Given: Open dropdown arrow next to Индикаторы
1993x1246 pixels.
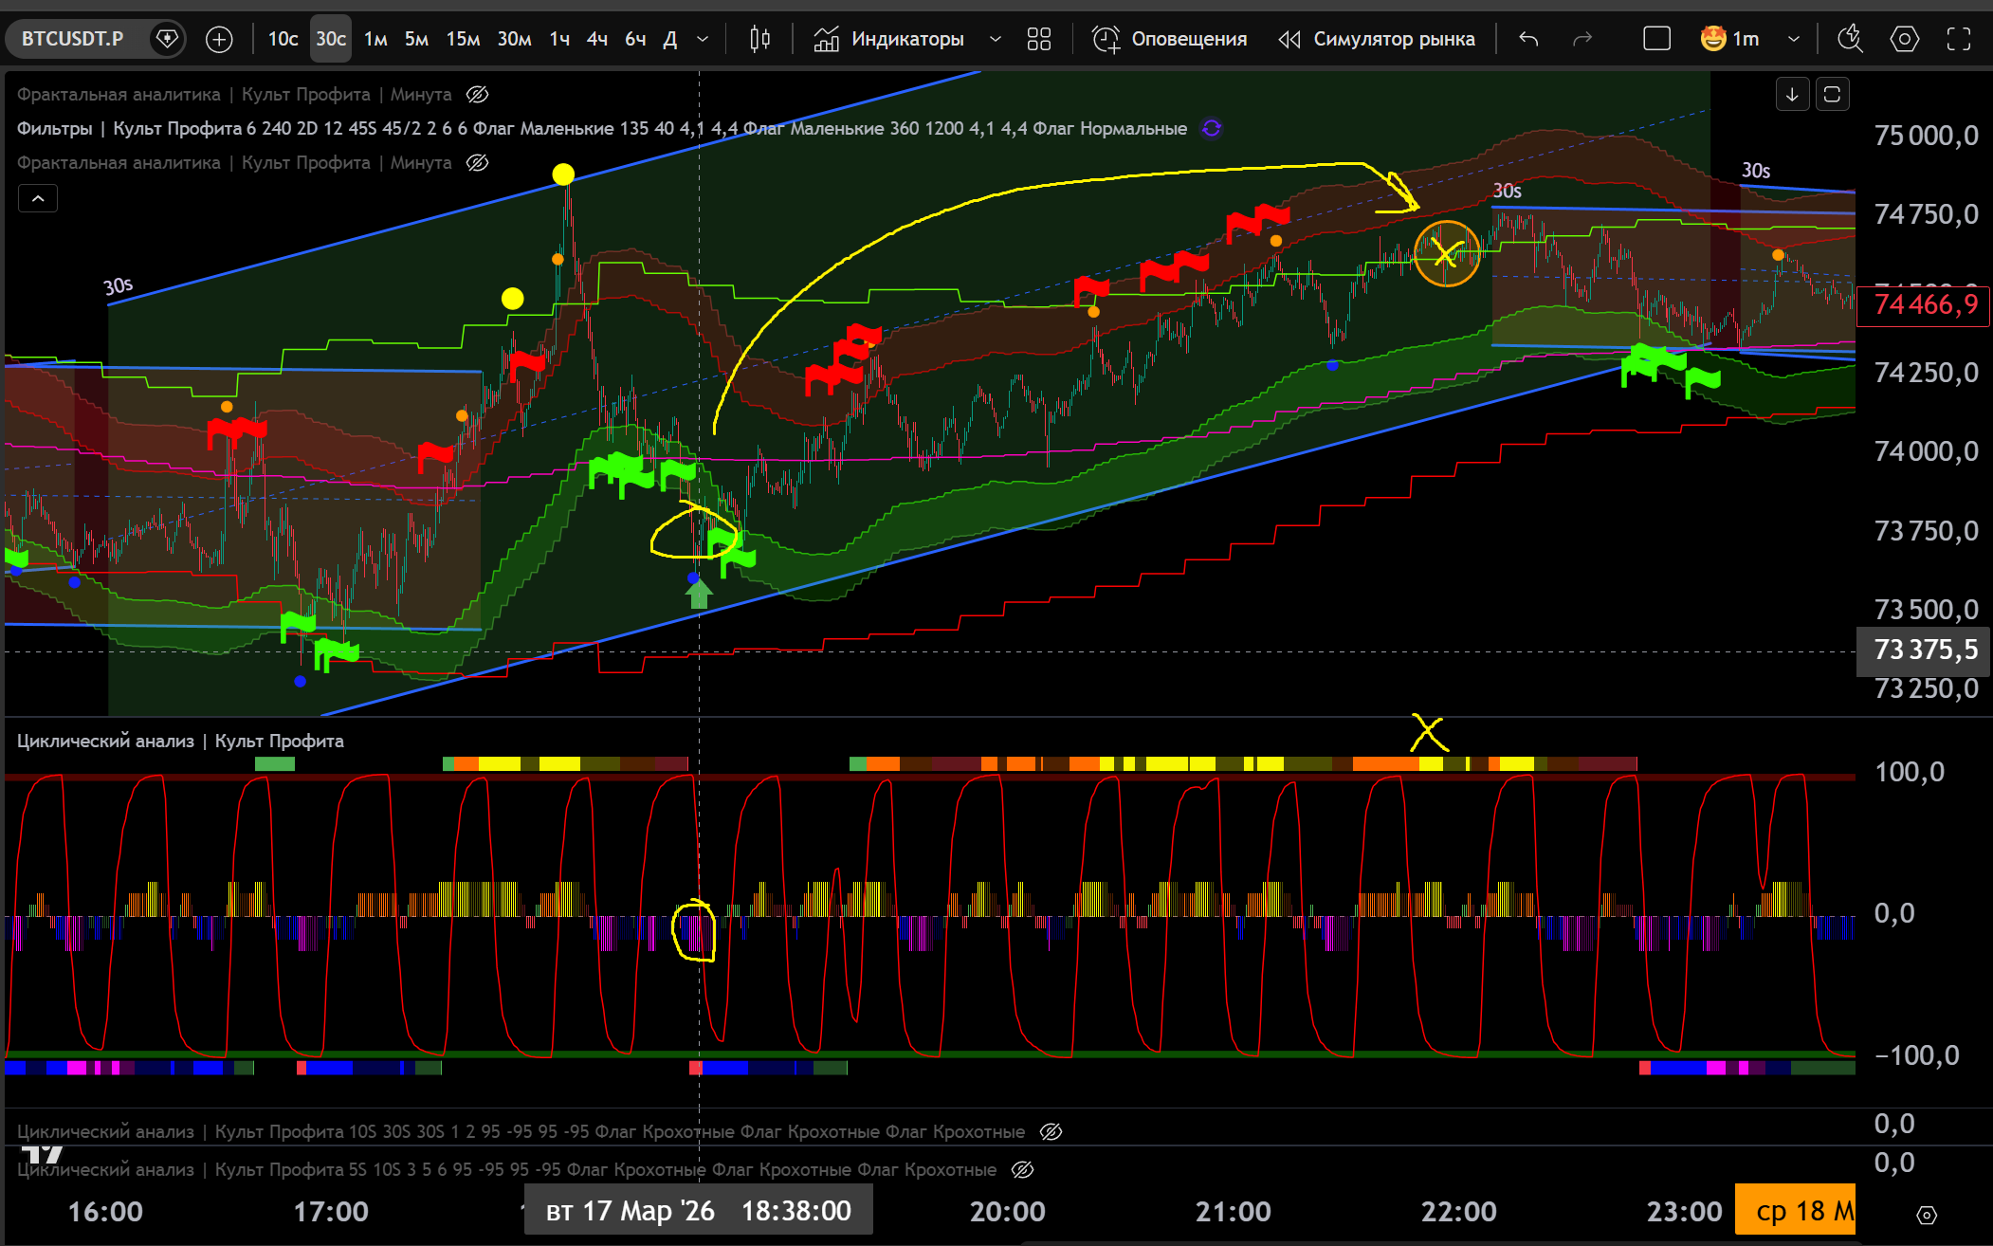Looking at the screenshot, I should 995,39.
